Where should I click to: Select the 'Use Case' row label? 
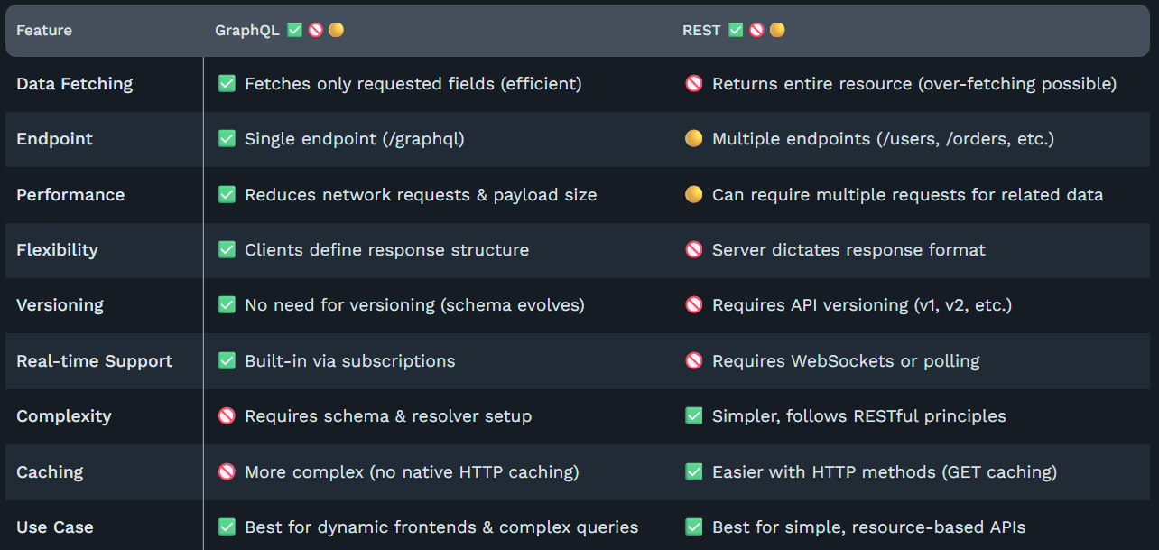(55, 527)
